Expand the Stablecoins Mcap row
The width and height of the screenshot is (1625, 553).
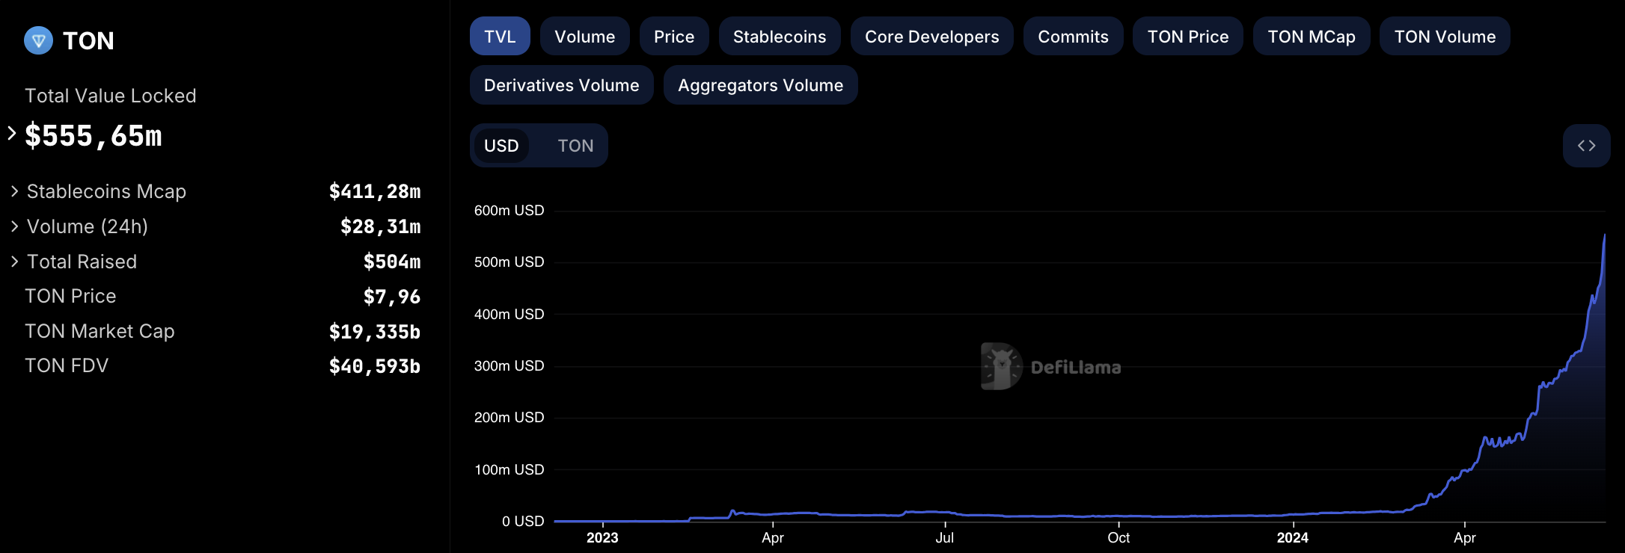[14, 191]
